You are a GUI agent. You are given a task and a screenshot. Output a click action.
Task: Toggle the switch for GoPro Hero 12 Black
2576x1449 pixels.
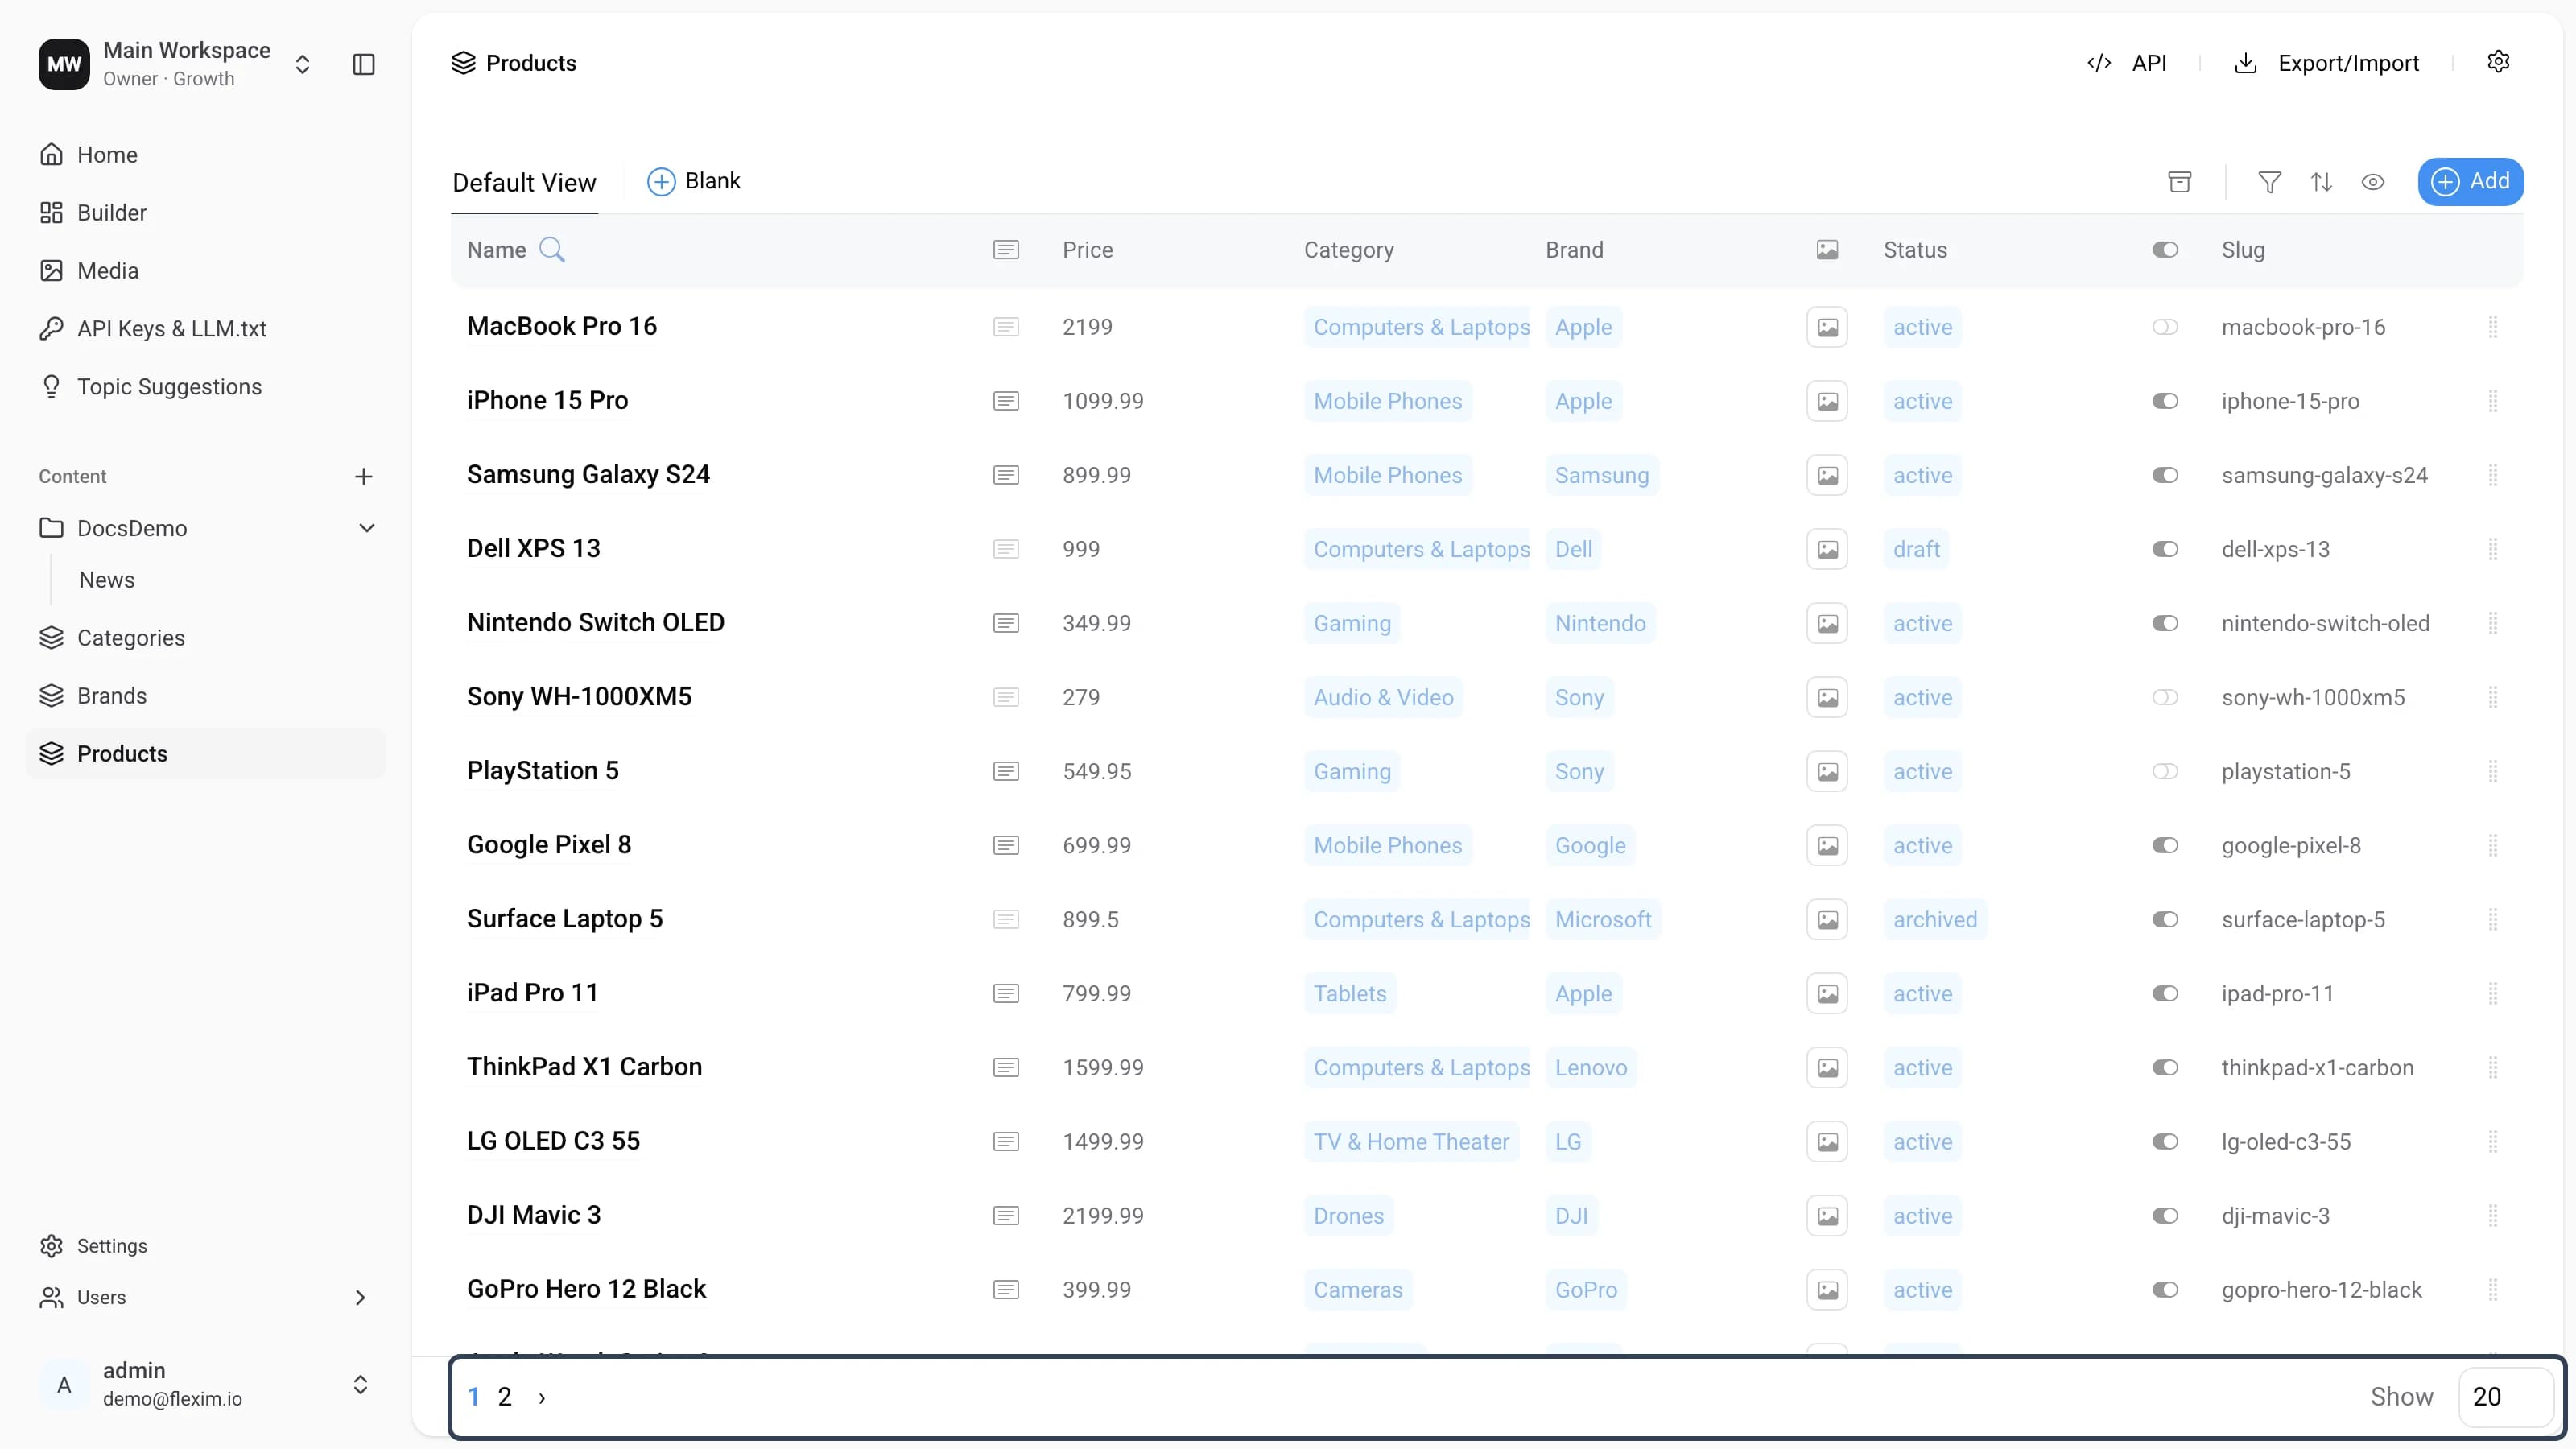[2165, 1289]
